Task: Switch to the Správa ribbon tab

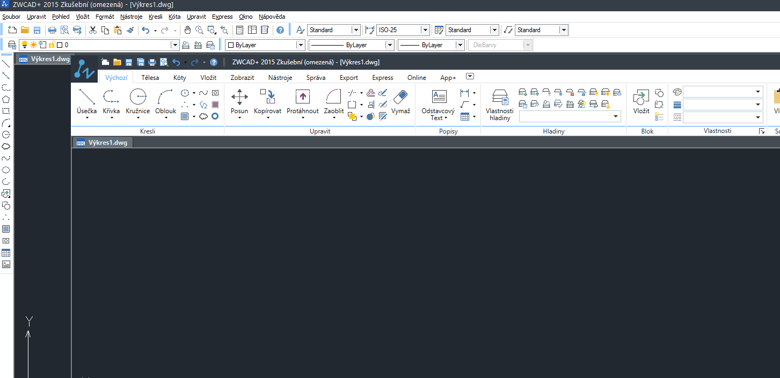Action: click(316, 78)
